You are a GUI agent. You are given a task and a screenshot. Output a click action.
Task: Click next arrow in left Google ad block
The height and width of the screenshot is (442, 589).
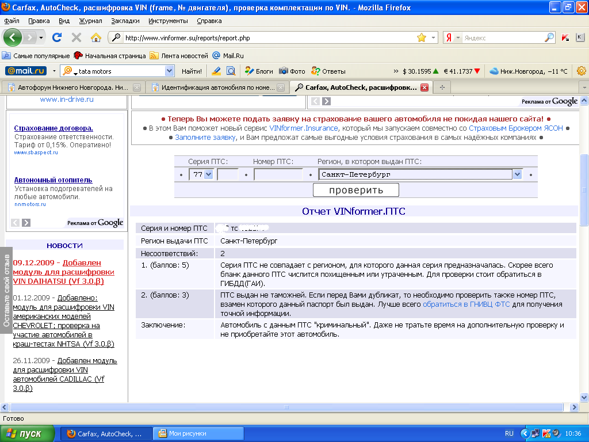pos(26,223)
